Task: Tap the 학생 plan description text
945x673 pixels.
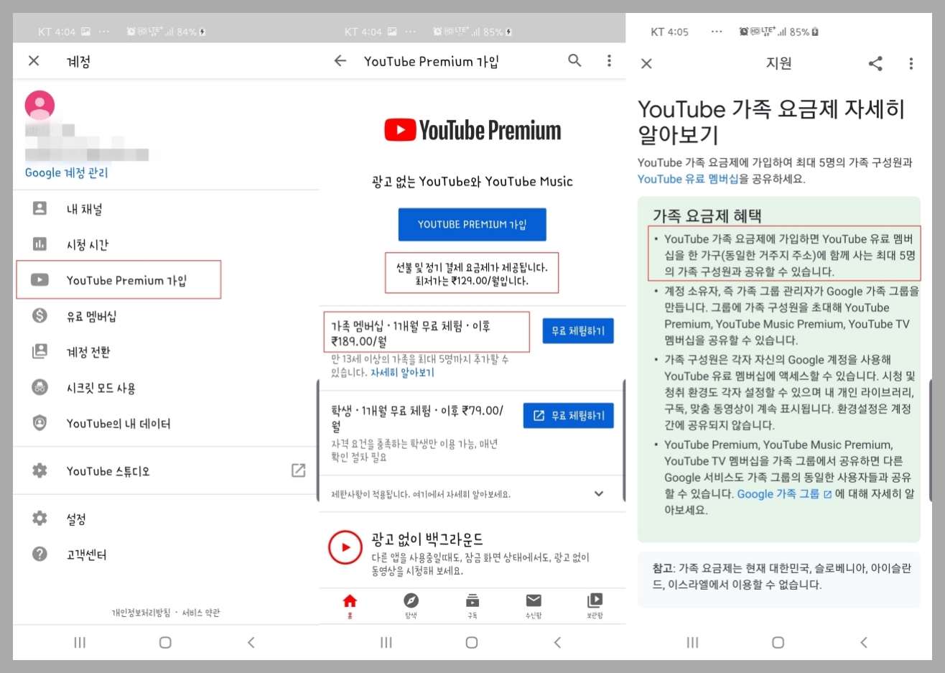Action: [x=414, y=450]
